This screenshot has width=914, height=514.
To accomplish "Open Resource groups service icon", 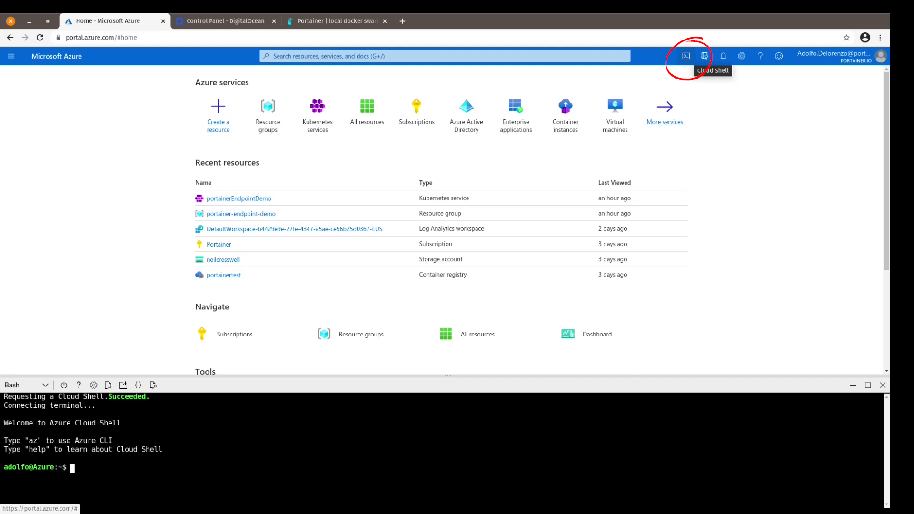I will [x=268, y=106].
